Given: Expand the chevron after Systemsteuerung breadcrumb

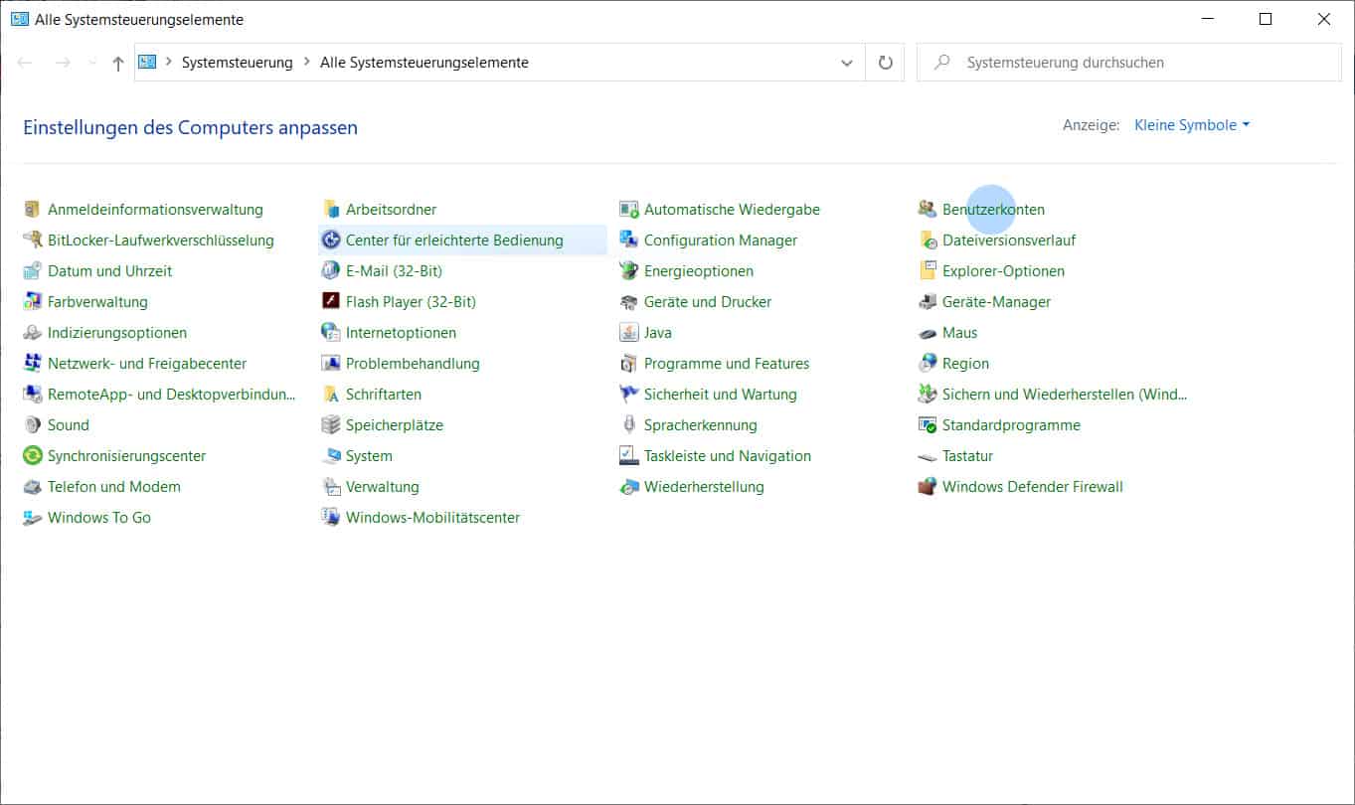Looking at the screenshot, I should (306, 63).
